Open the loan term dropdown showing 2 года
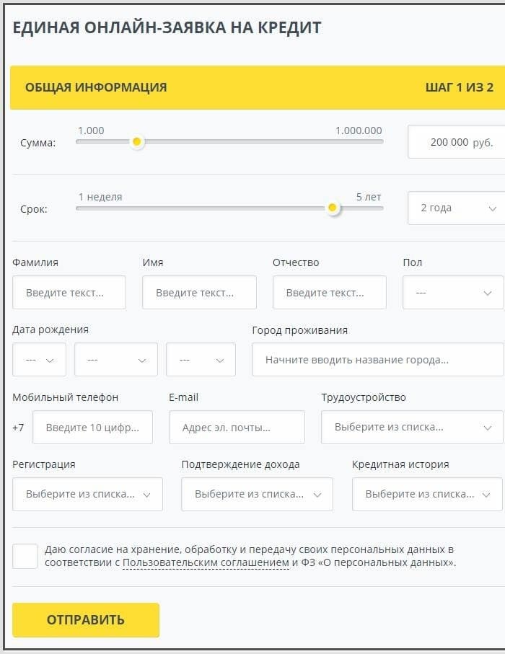This screenshot has height=654, width=505. (x=456, y=208)
